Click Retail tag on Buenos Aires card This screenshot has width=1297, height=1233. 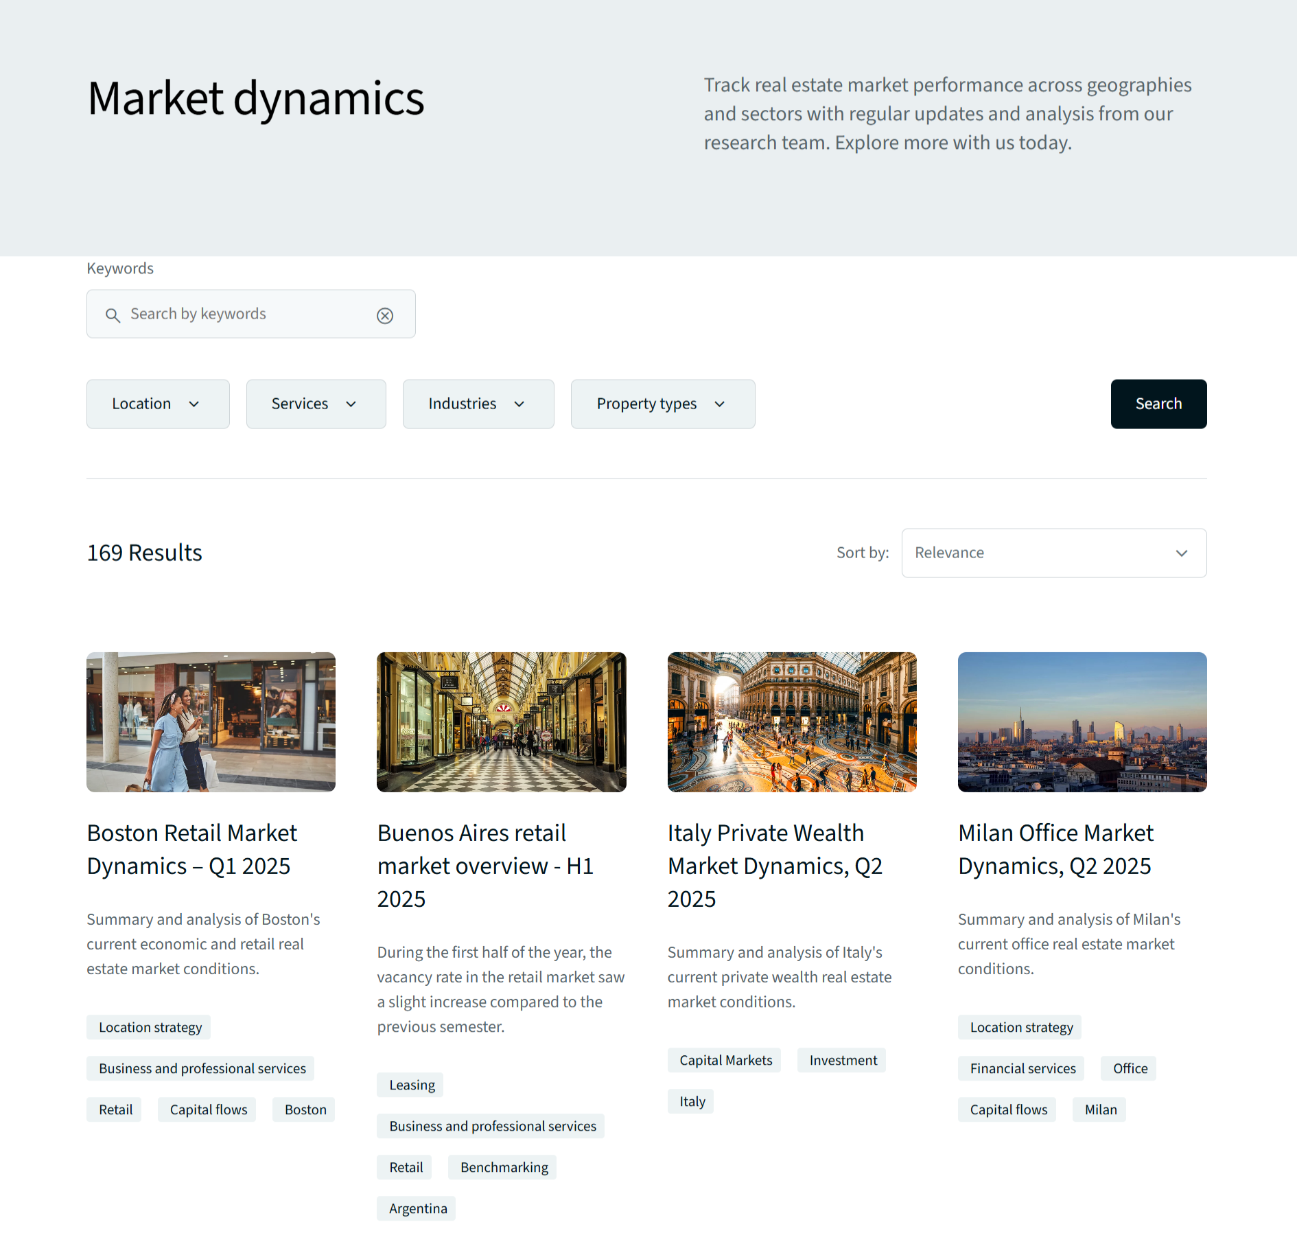point(404,1167)
